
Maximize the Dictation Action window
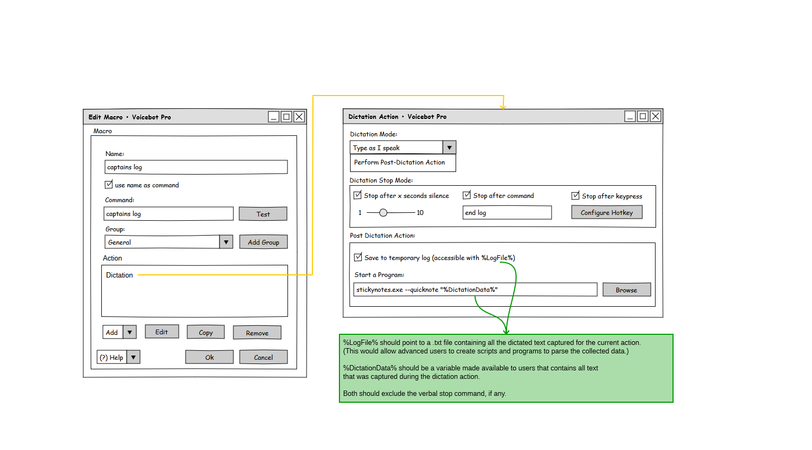tap(643, 116)
